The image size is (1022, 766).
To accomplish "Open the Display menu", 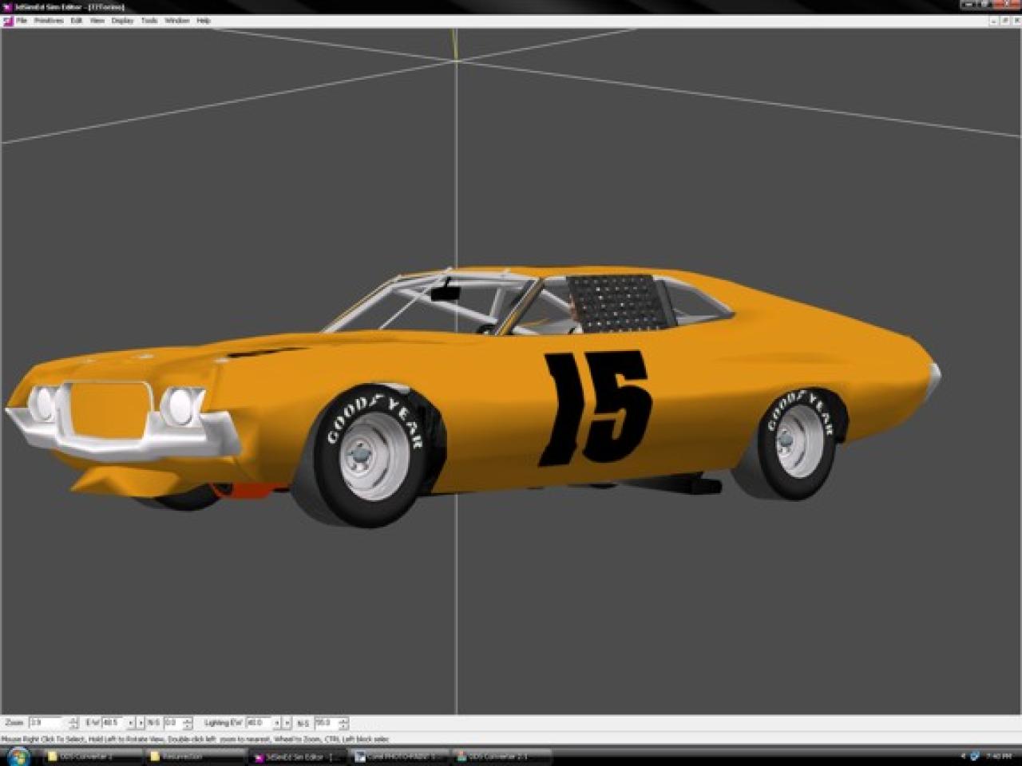I will (122, 21).
